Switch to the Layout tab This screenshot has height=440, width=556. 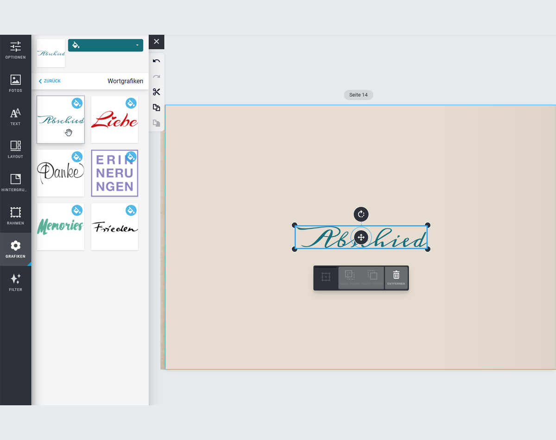pos(16,150)
